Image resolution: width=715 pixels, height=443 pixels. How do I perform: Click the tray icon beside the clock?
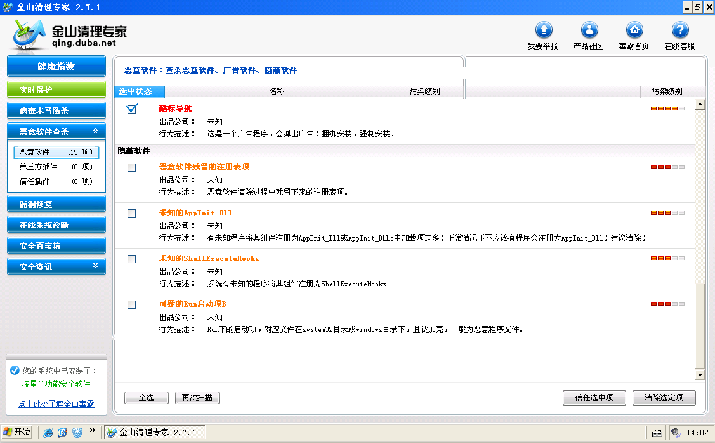click(676, 432)
